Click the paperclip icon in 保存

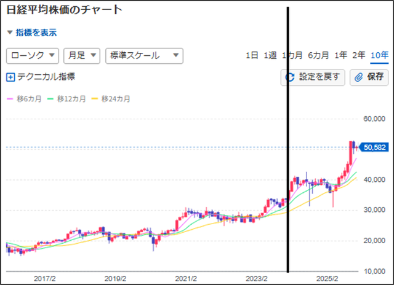[x=358, y=77]
